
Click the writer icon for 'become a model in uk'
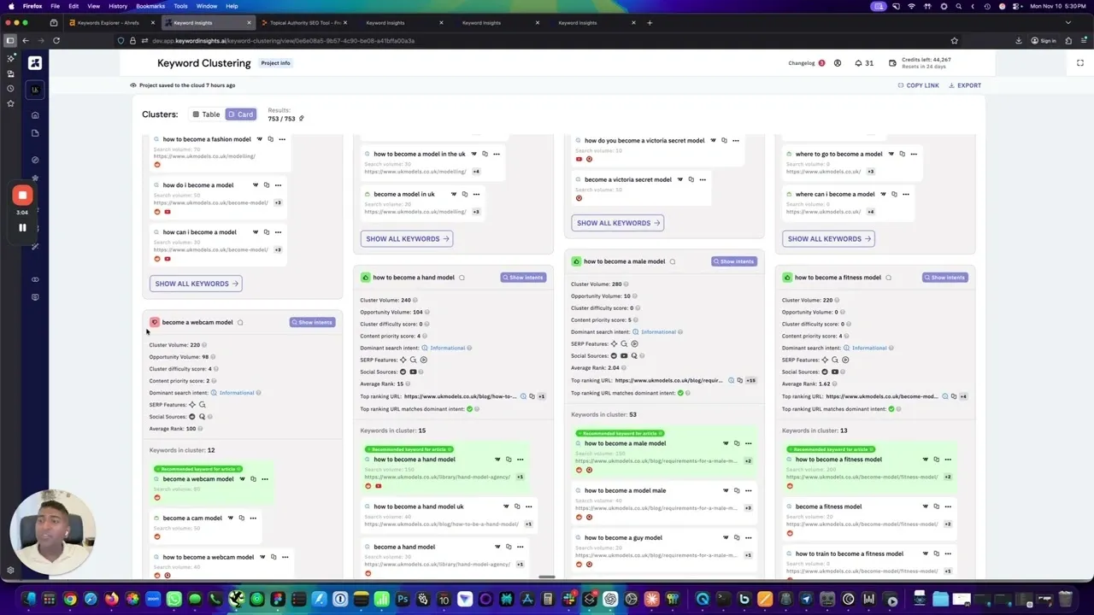point(454,194)
